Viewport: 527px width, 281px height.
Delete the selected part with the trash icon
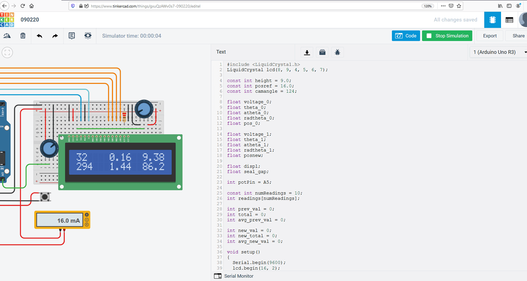pyautogui.click(x=23, y=35)
